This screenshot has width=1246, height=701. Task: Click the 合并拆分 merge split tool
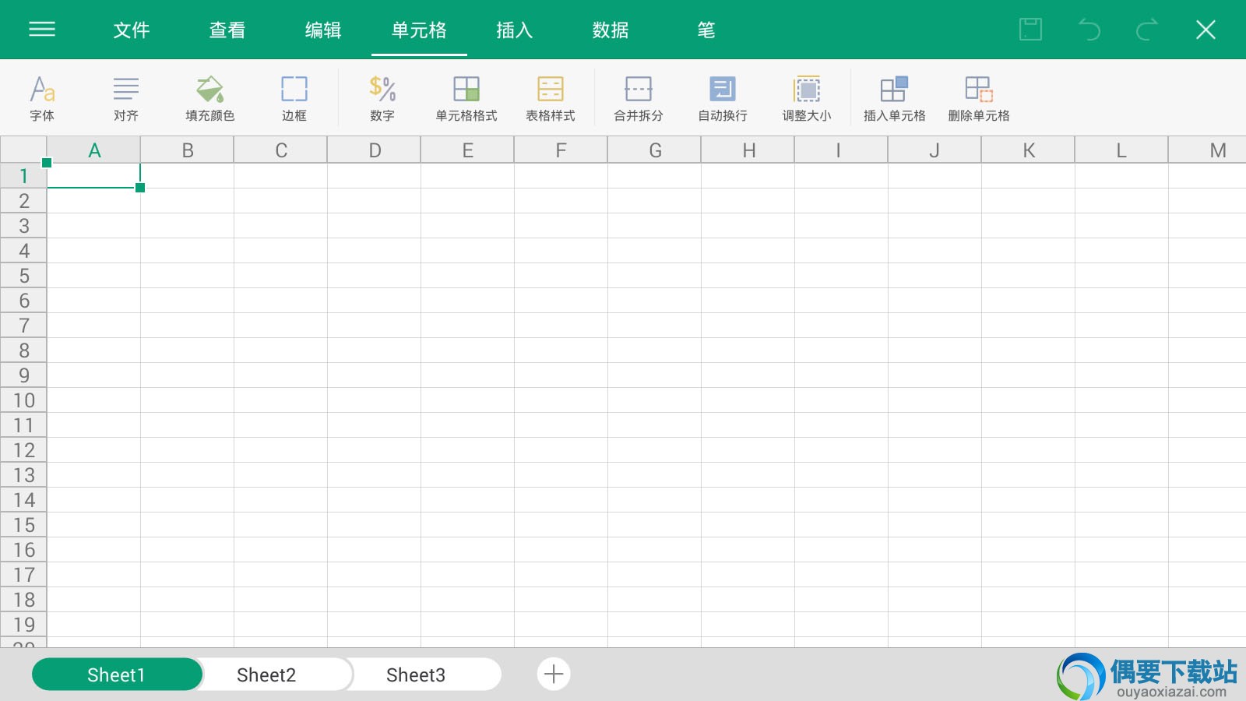pos(639,99)
